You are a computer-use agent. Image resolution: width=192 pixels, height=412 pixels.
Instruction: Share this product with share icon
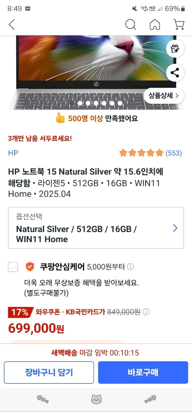tap(175, 72)
